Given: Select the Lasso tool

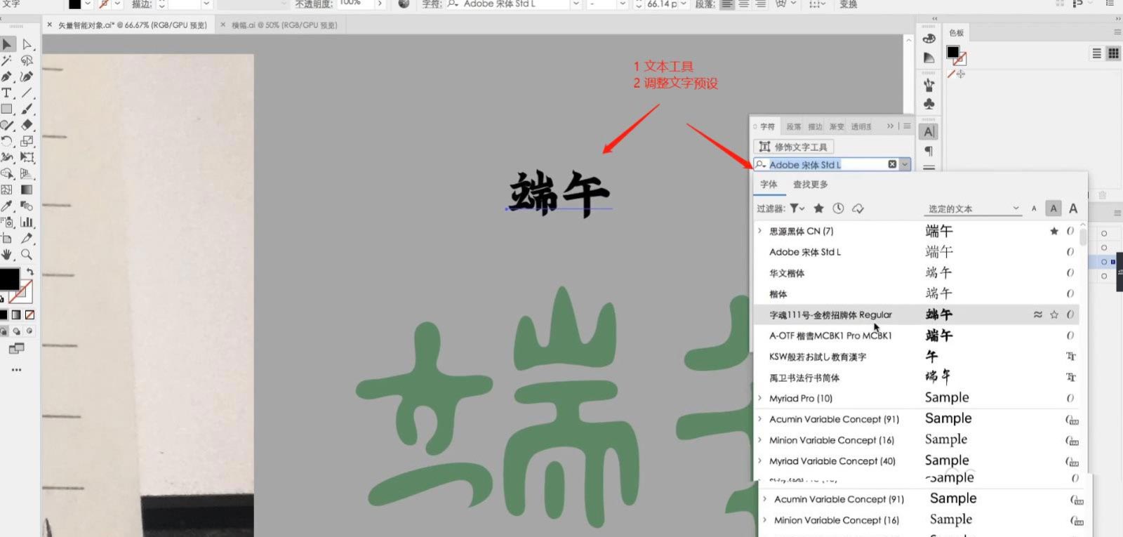Looking at the screenshot, I should click(27, 60).
